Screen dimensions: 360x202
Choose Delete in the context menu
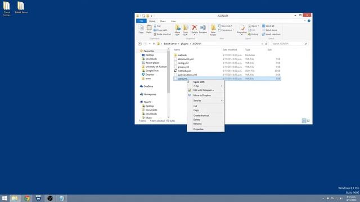tap(206, 120)
